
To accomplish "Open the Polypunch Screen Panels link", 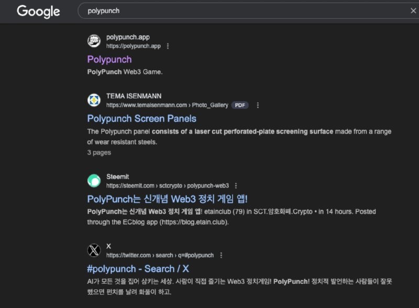I will coord(141,118).
